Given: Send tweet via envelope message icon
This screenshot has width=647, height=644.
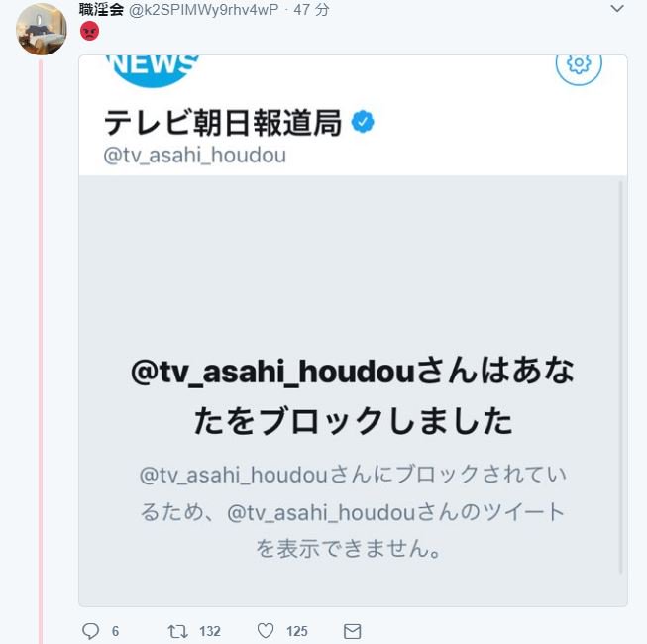Looking at the screenshot, I should click(x=353, y=631).
